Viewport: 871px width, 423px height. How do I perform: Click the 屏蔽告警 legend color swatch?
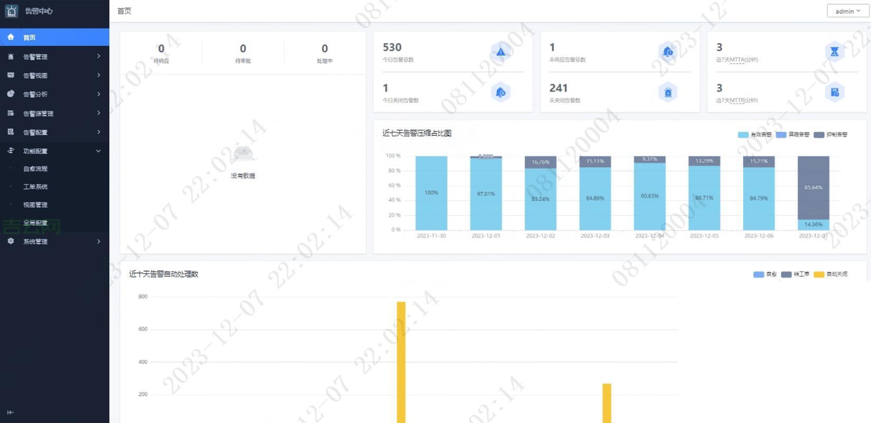coord(781,135)
